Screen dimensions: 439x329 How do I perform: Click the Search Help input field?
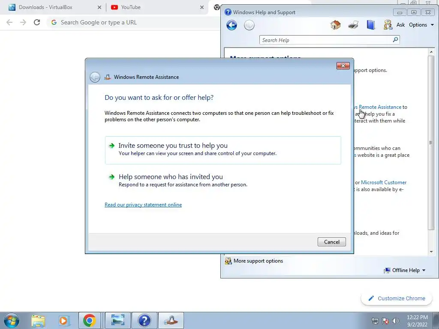326,40
